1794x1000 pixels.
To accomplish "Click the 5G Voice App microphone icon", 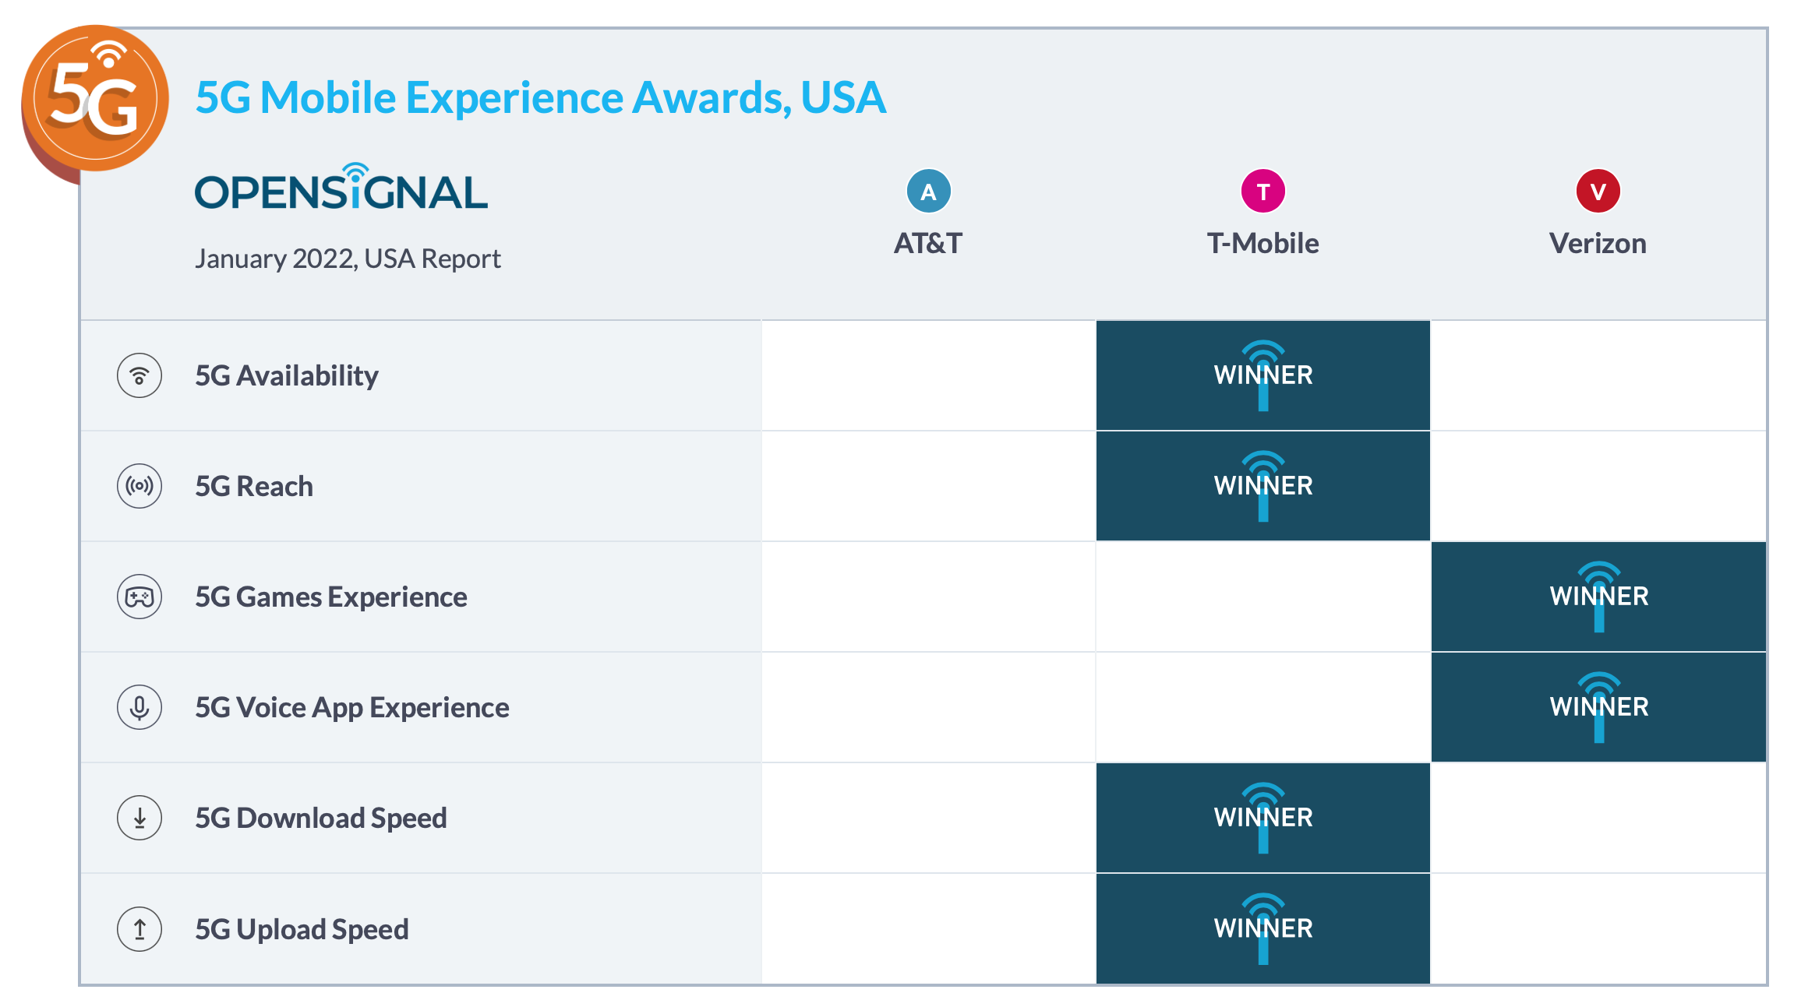I will 139,707.
